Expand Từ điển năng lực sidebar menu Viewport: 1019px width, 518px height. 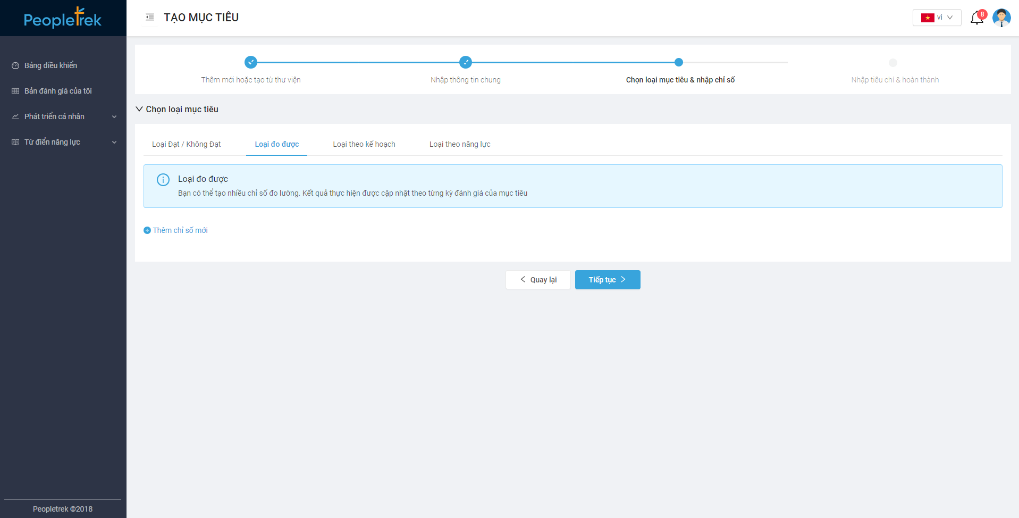(x=63, y=142)
